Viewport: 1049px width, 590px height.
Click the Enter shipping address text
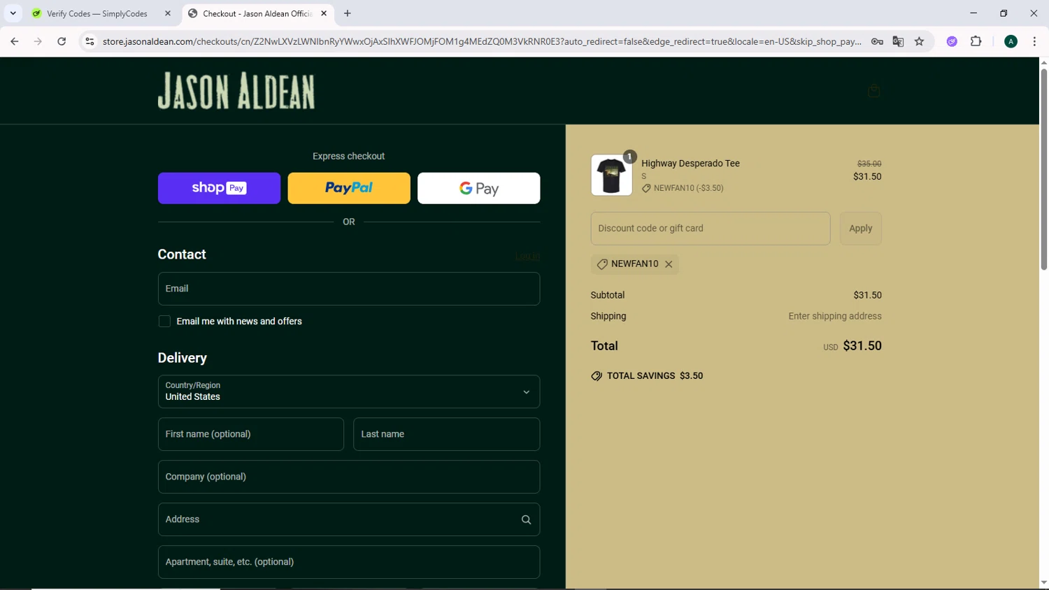click(835, 316)
